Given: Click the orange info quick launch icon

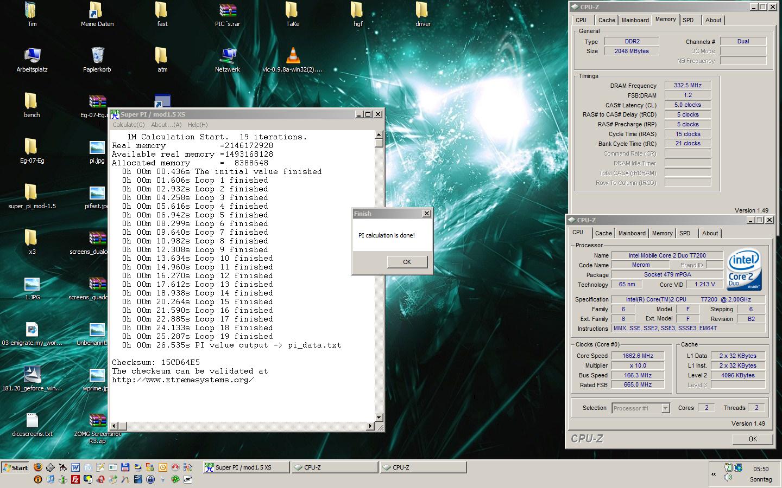Looking at the screenshot, I should coord(38,479).
